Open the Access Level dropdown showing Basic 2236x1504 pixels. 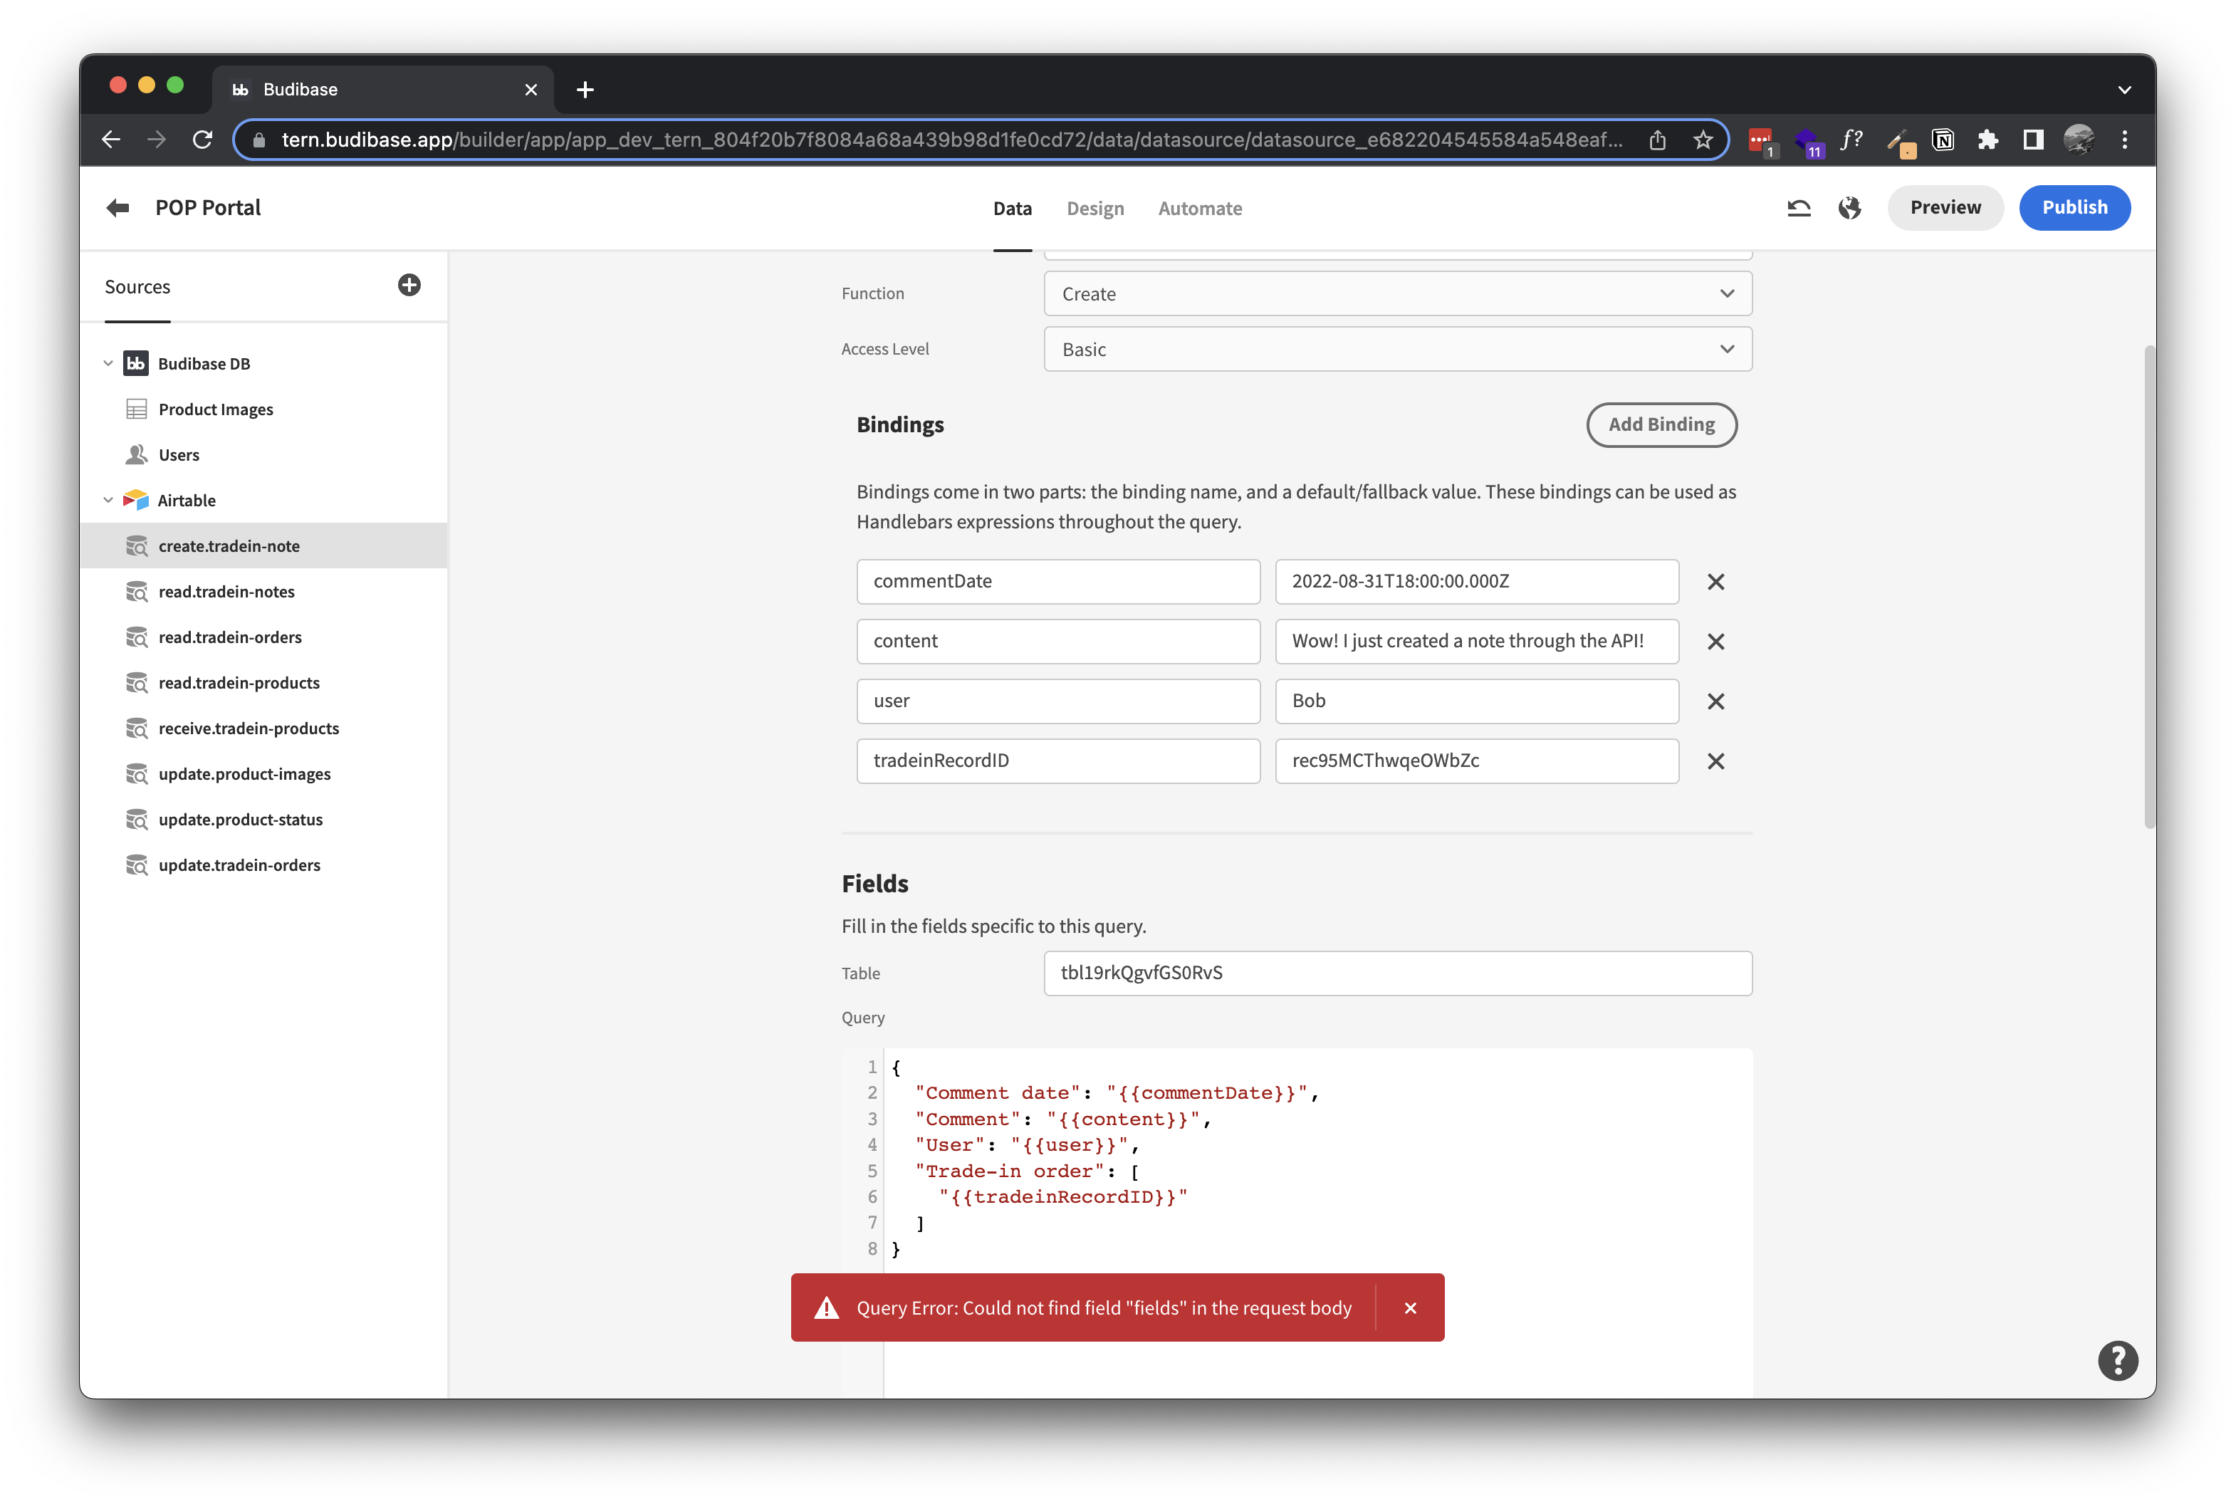click(1398, 349)
